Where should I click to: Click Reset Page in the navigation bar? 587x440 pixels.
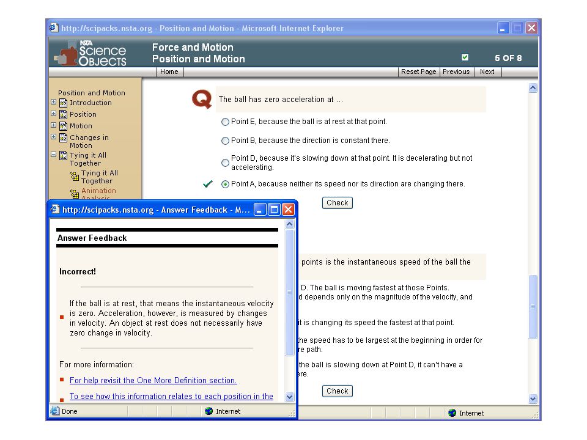[418, 72]
